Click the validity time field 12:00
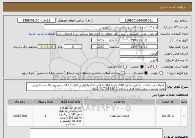The height and width of the screenshot is (138, 195). [x=100, y=47]
